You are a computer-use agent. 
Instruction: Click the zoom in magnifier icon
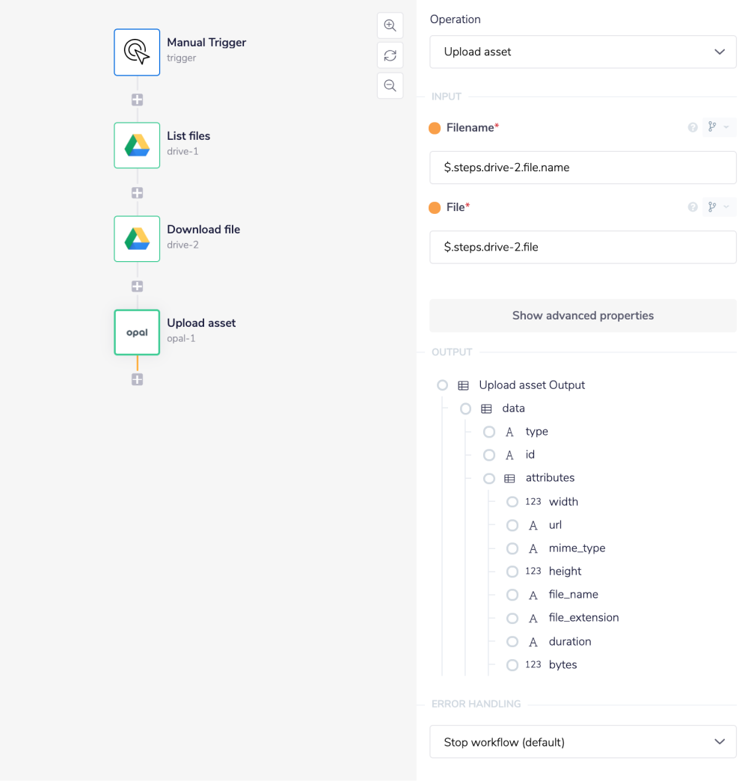390,25
